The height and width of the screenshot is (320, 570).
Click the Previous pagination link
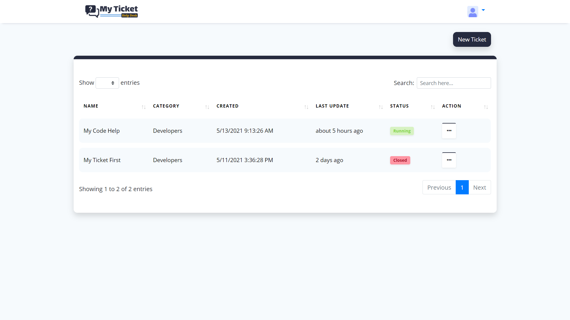[439, 187]
